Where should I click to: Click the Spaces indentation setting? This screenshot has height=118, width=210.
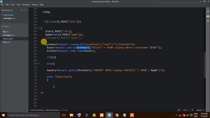[x=200, y=110]
